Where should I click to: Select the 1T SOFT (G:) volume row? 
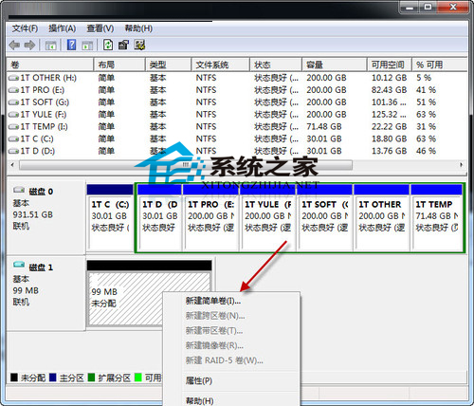237,102
